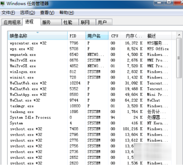The height and width of the screenshot is (166, 183).
Task: Click memory value 31,092 K
Action: 134,83
